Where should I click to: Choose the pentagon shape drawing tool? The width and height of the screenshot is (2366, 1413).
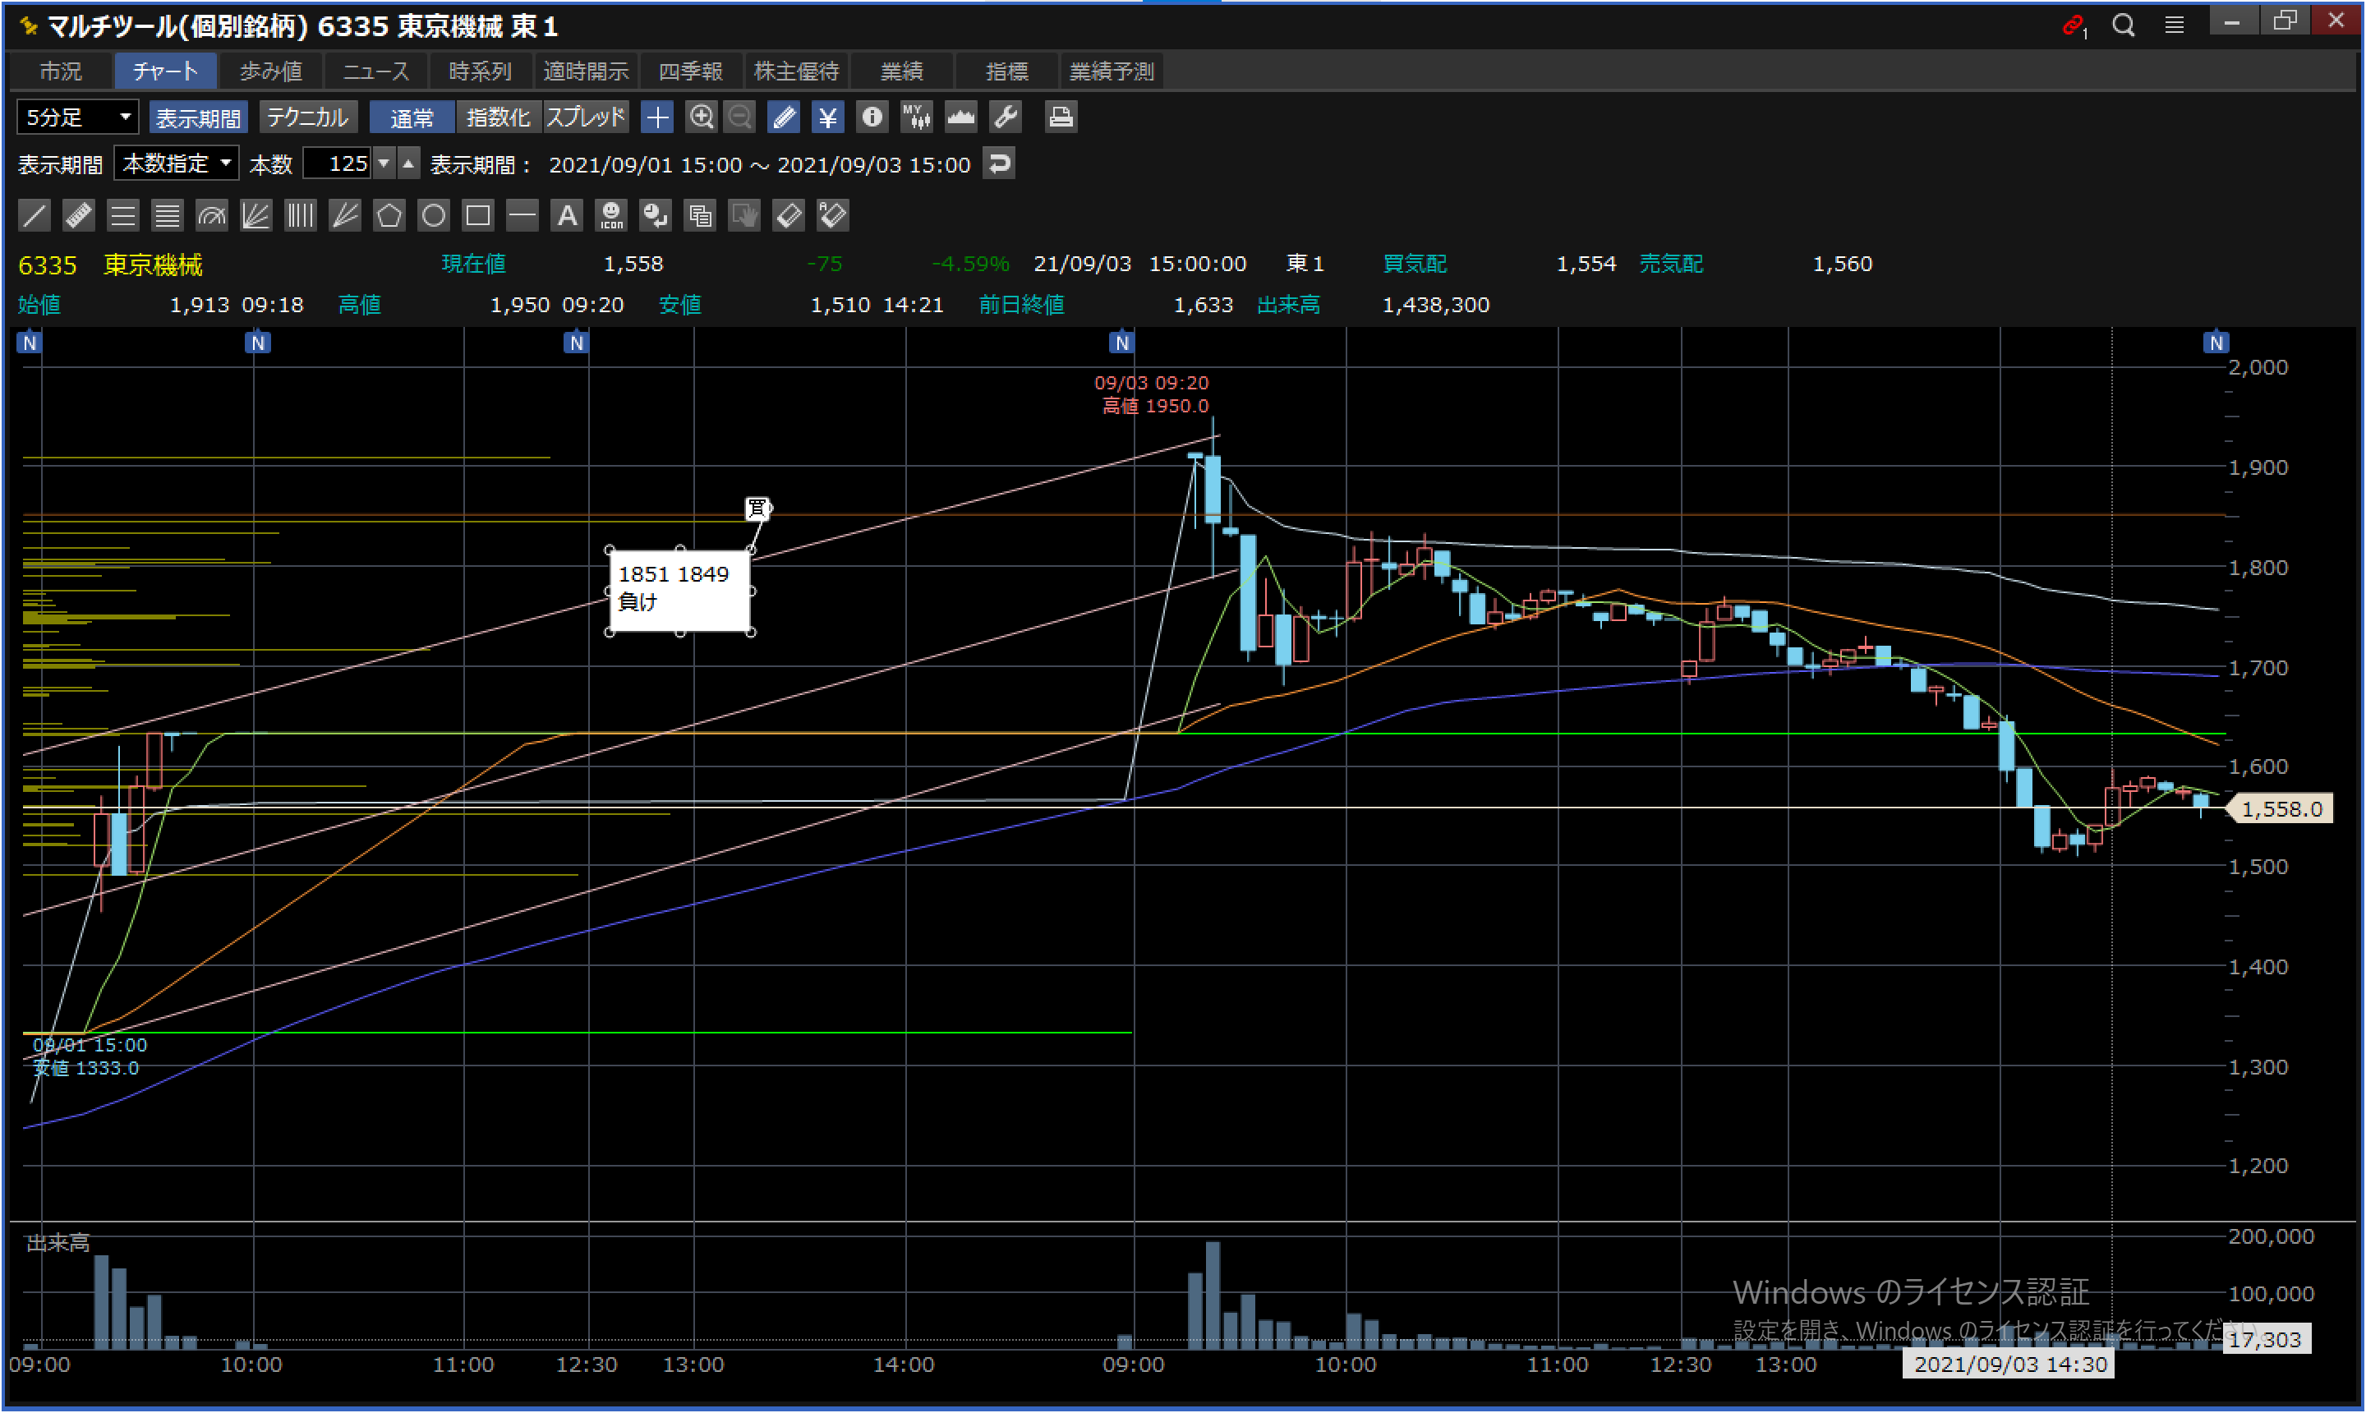[389, 215]
